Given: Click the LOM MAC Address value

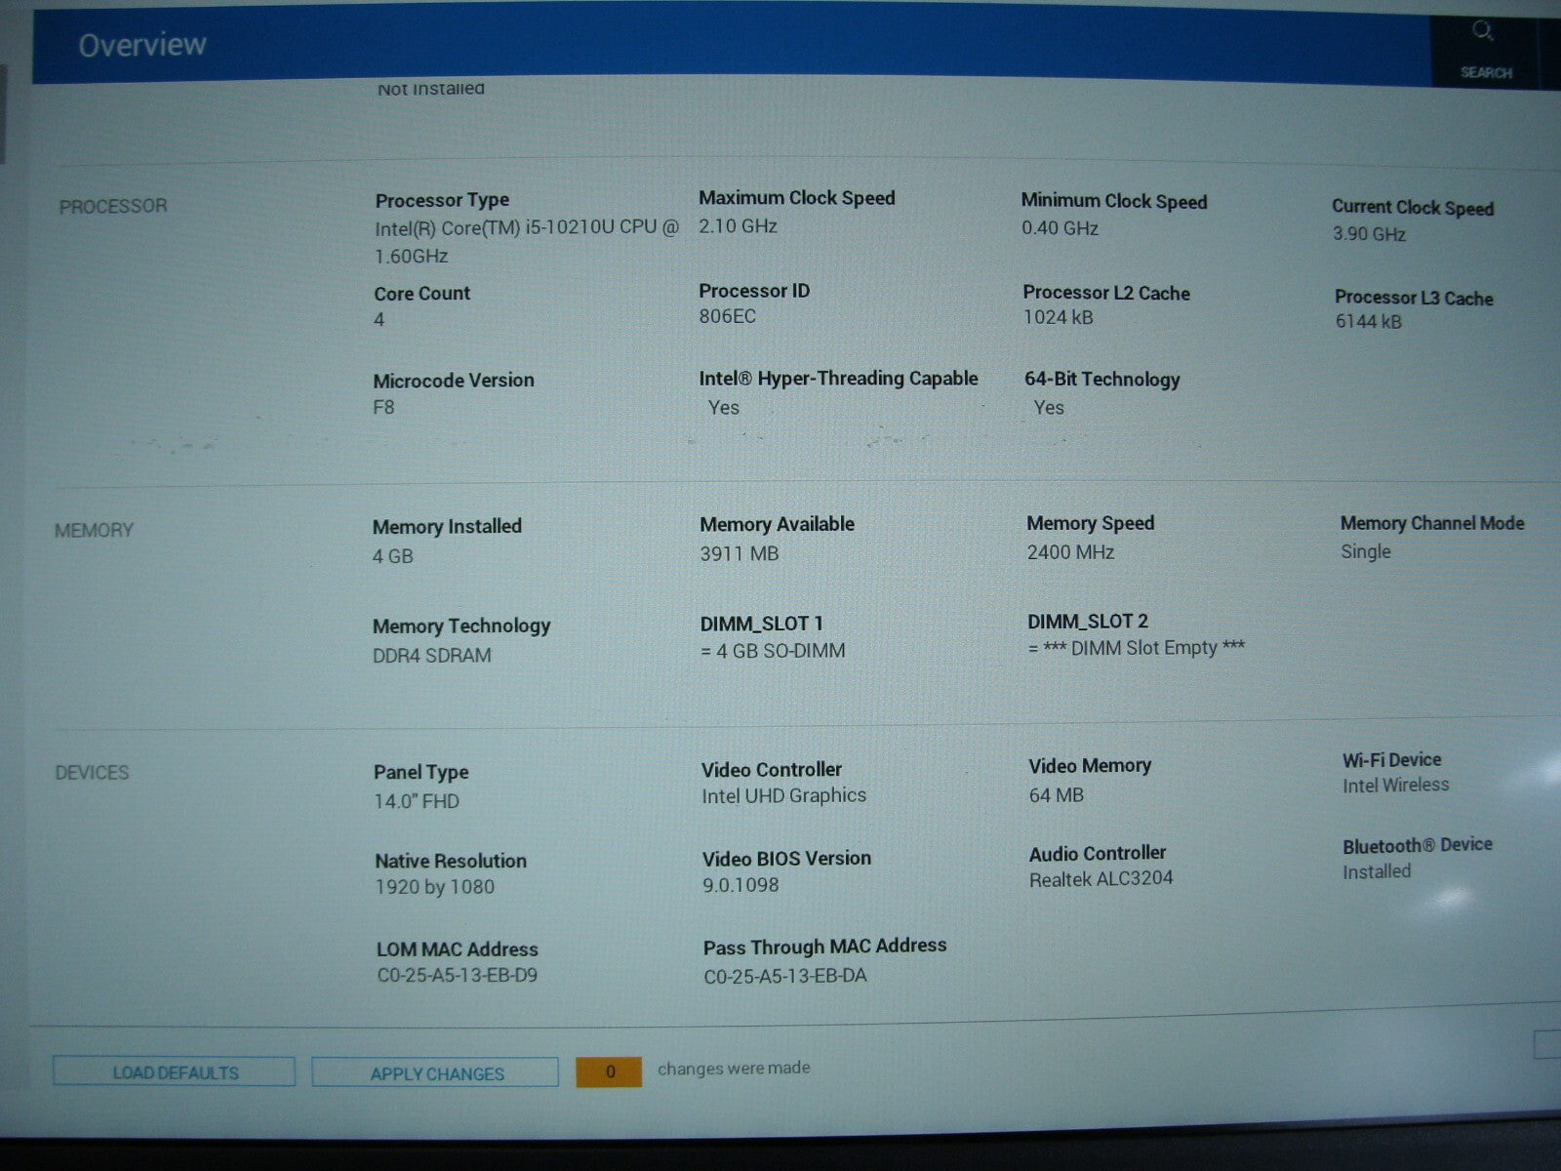Looking at the screenshot, I should 457,975.
